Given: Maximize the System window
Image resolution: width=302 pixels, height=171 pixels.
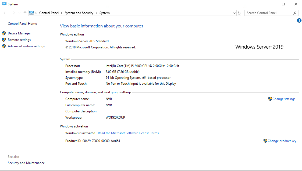Looking at the screenshot, I should (x=283, y=4).
